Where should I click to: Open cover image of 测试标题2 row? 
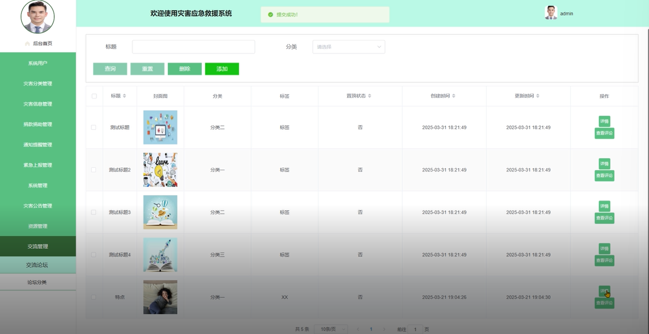160,170
